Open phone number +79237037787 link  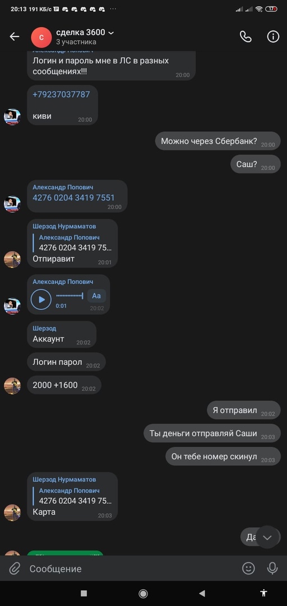coord(61,94)
